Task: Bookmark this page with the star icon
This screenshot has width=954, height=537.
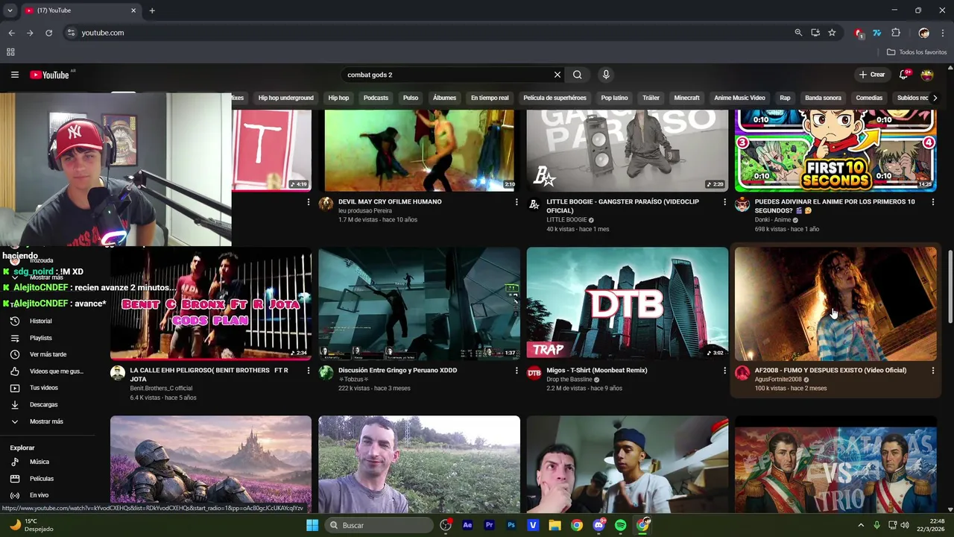Action: 832,33
